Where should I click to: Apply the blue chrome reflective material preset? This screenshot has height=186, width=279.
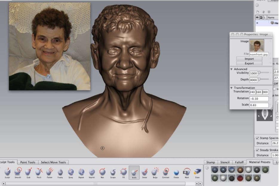pyautogui.click(x=232, y=170)
